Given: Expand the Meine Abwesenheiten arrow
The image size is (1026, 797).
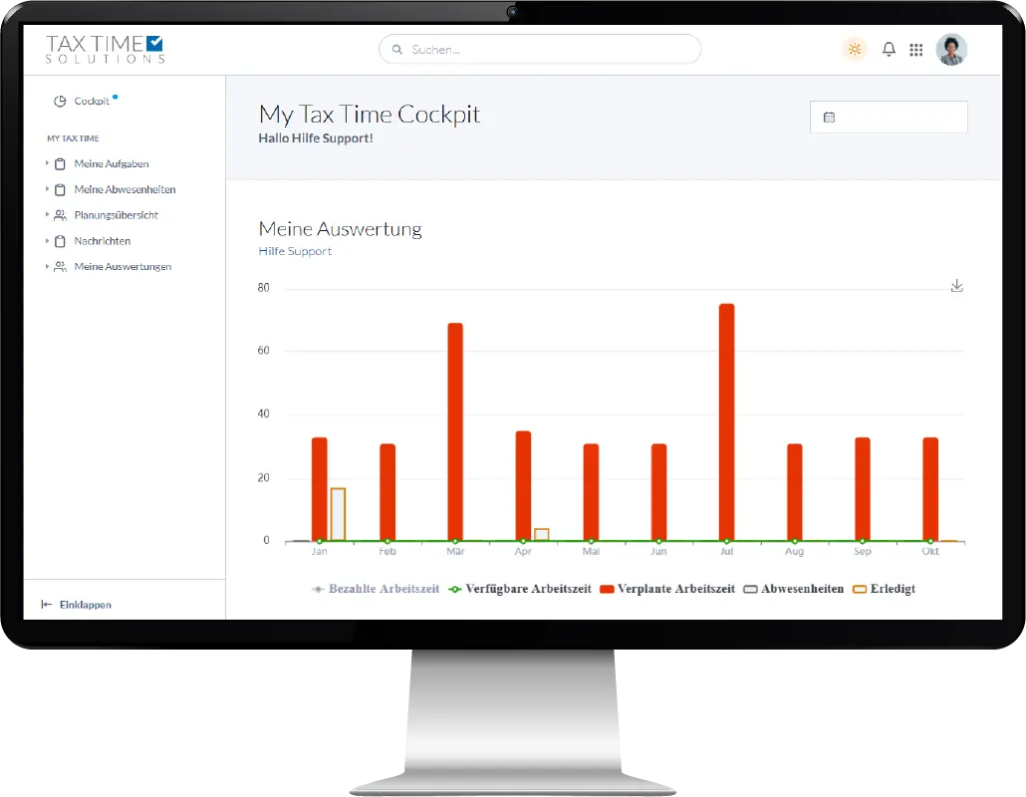Looking at the screenshot, I should coord(47,188).
